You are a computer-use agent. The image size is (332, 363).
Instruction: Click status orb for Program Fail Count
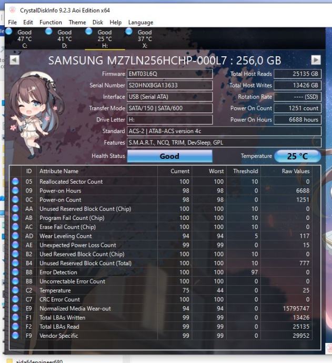tap(15, 218)
